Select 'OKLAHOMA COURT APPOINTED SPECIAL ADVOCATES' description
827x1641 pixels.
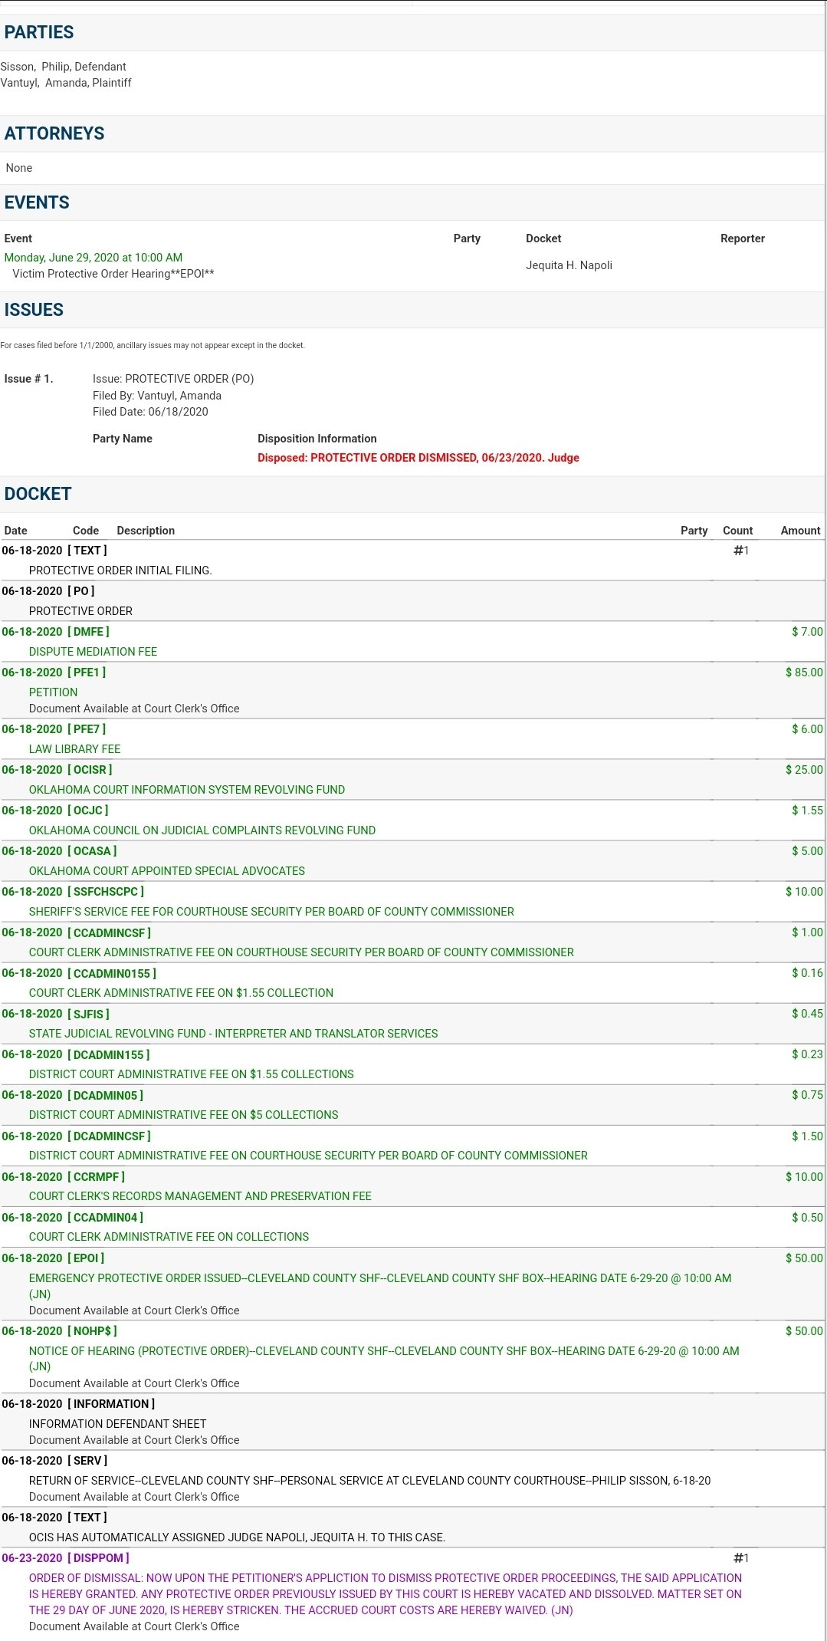coord(167,871)
